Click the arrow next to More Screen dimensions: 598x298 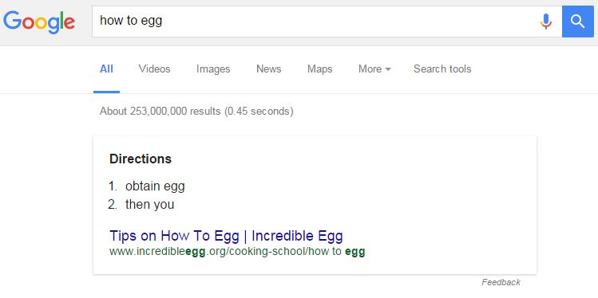coord(388,69)
